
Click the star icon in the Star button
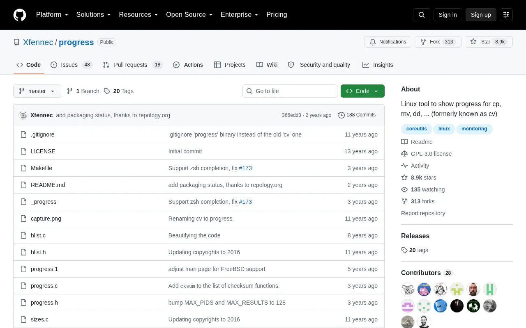(x=473, y=42)
